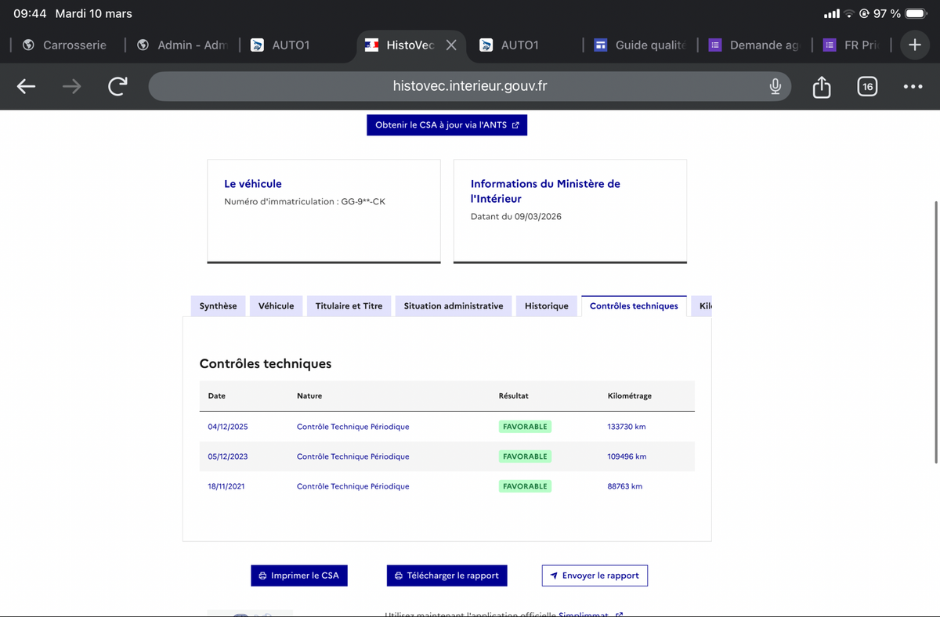Screen dimensions: 940x617
Task: Click the Le véhicule card heading
Action: pos(253,184)
